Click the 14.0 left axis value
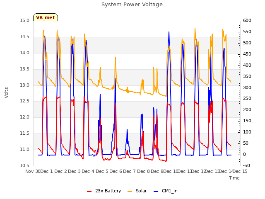 coord(24,53)
